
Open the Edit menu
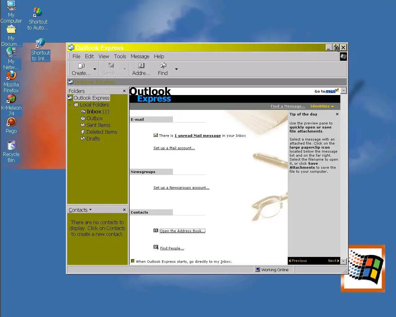[89, 56]
